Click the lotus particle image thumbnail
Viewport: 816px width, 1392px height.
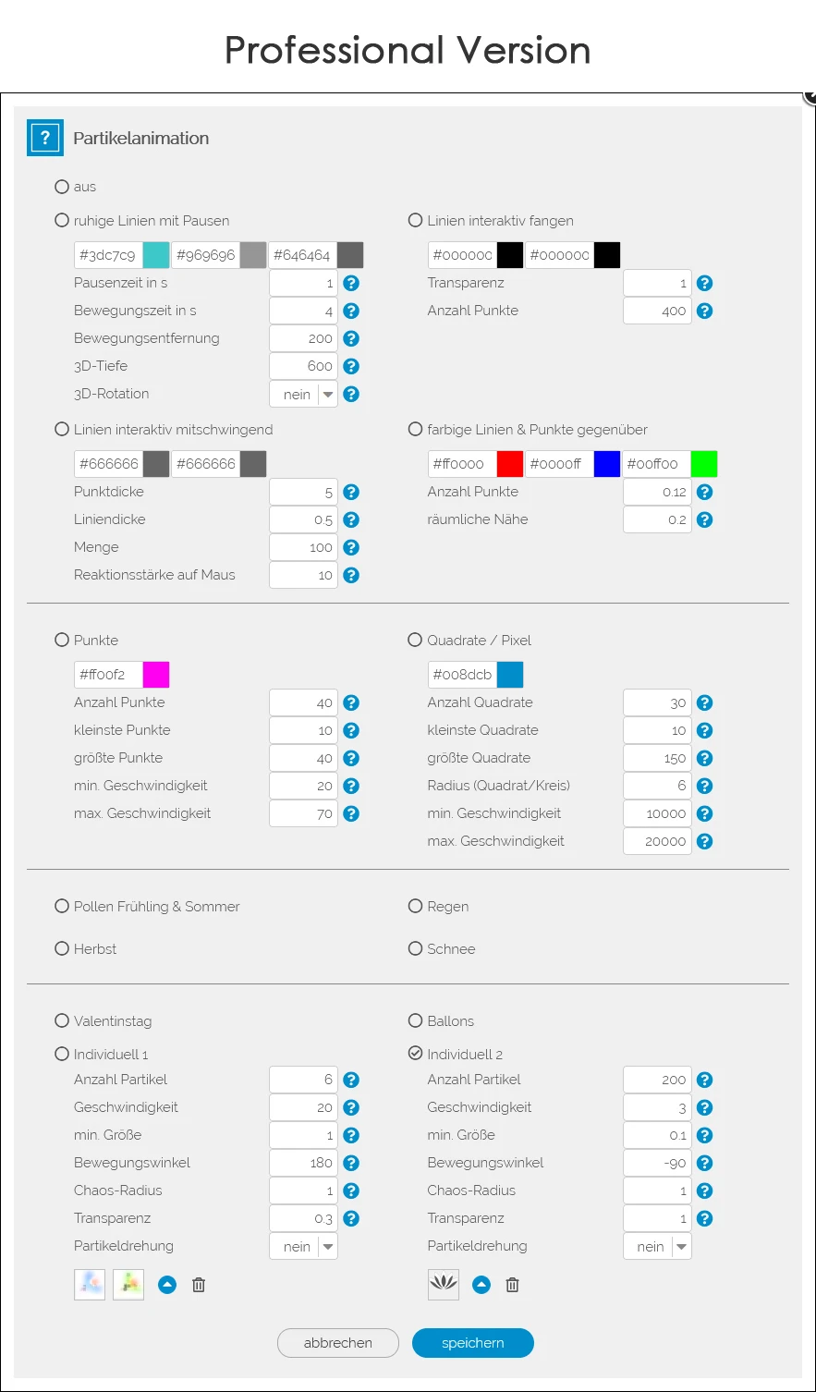444,1284
